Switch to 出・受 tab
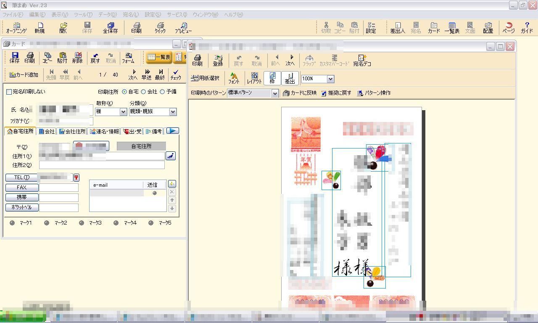Image resolution: width=538 pixels, height=323 pixels. pos(132,131)
